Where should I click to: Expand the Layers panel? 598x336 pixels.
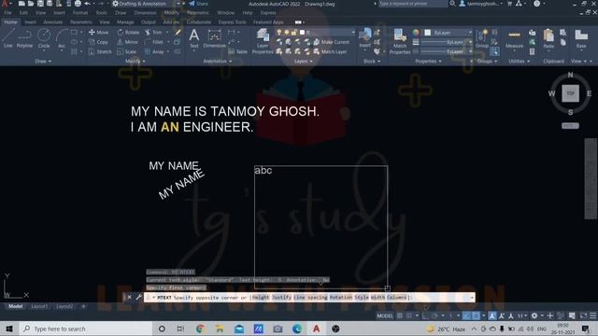[x=303, y=61]
